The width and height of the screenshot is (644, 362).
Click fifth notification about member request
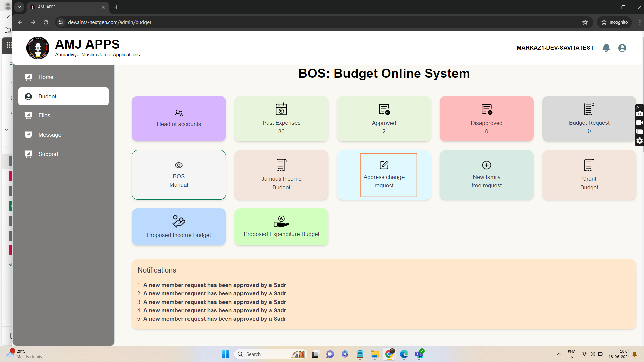pyautogui.click(x=215, y=319)
